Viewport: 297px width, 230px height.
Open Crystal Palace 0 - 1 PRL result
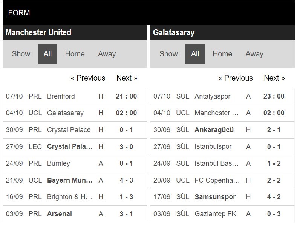[x=69, y=130]
